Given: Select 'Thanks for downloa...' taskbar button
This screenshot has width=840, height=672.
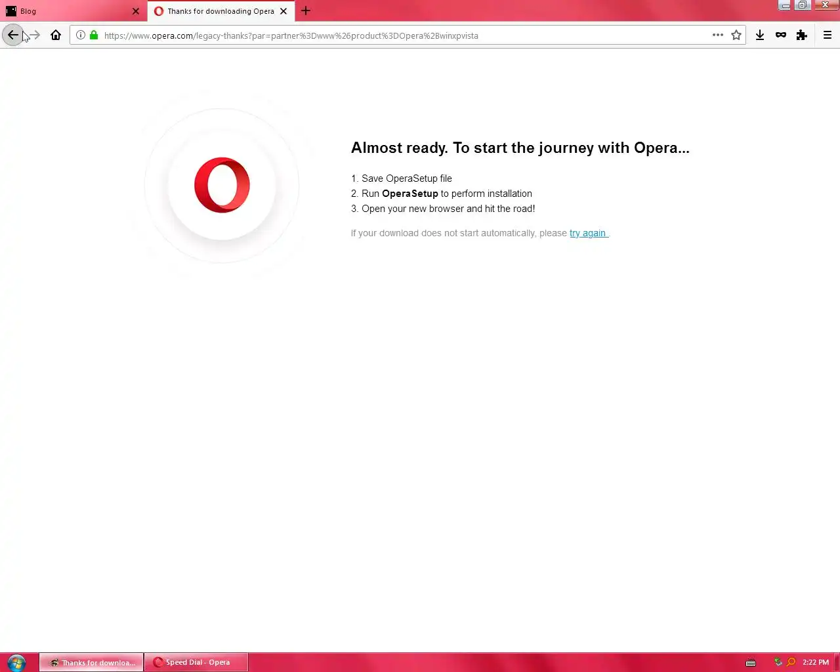Looking at the screenshot, I should 91,662.
